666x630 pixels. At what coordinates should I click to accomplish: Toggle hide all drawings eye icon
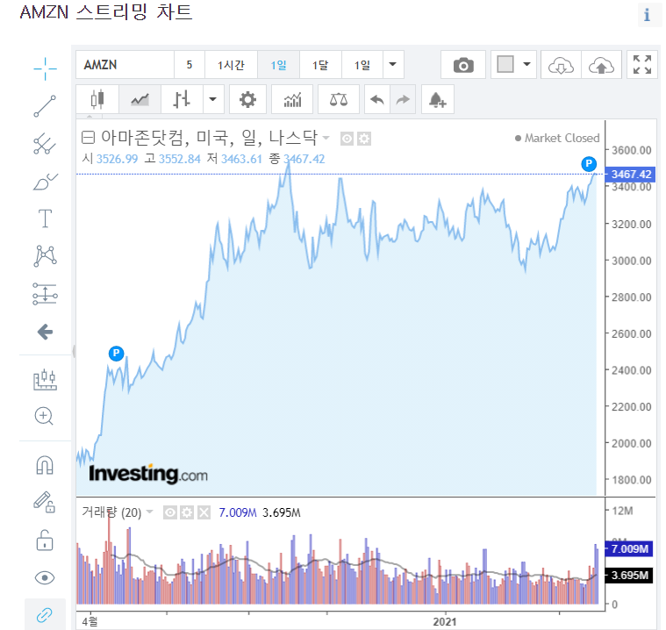click(x=45, y=577)
